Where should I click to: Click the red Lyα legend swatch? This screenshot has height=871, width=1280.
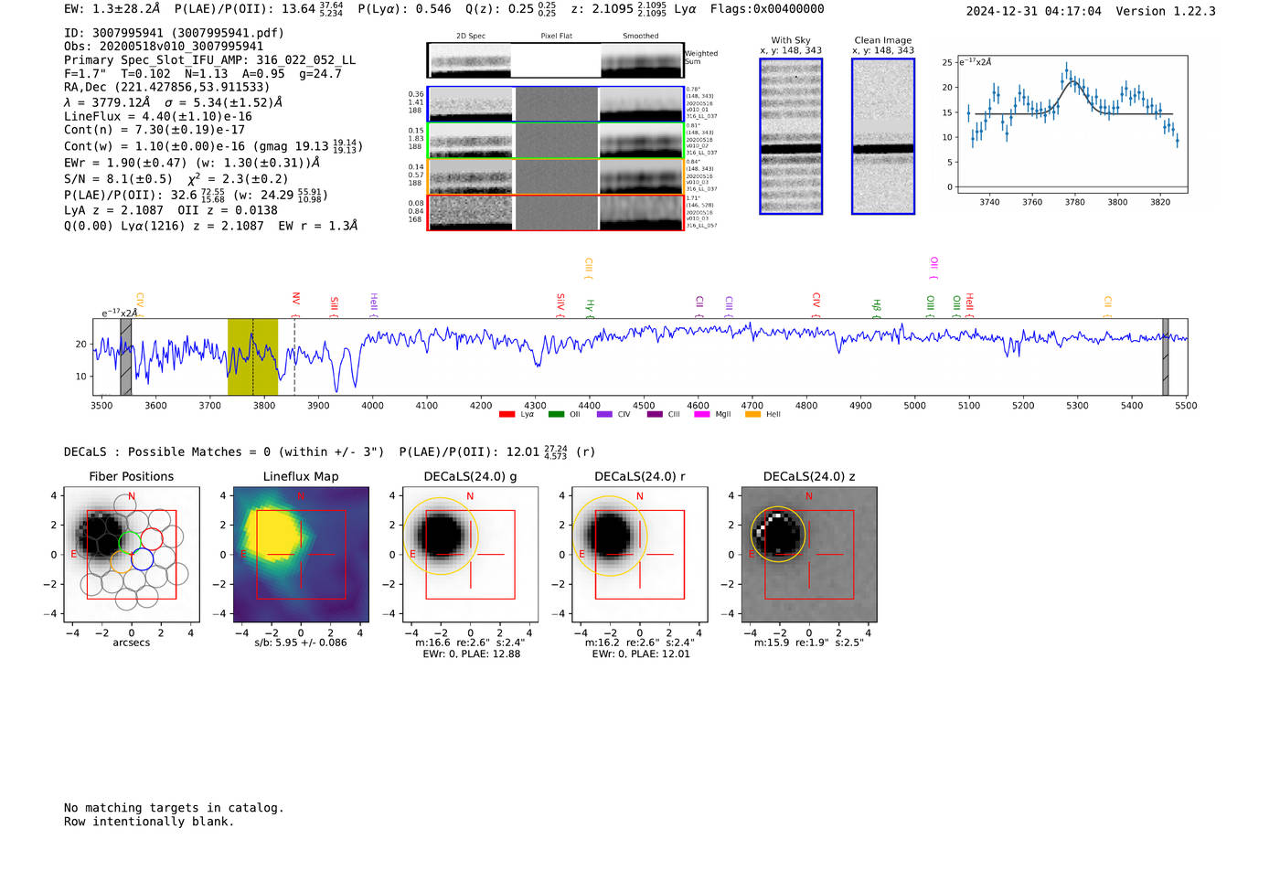click(x=507, y=414)
